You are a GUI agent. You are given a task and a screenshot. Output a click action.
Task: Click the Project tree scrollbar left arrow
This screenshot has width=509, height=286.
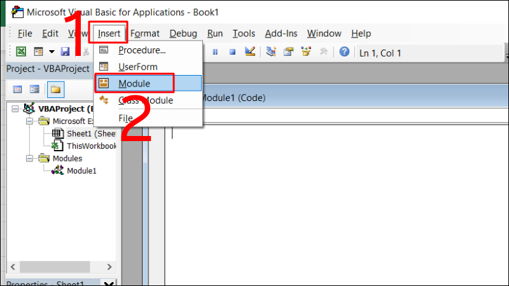13,267
